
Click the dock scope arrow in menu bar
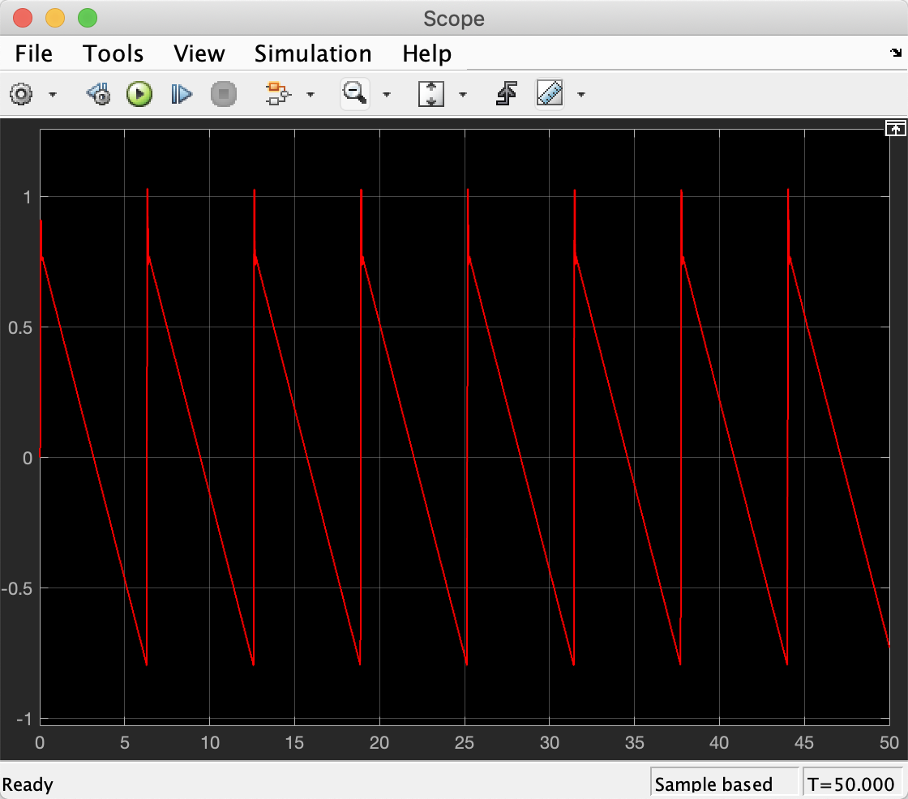tap(896, 53)
